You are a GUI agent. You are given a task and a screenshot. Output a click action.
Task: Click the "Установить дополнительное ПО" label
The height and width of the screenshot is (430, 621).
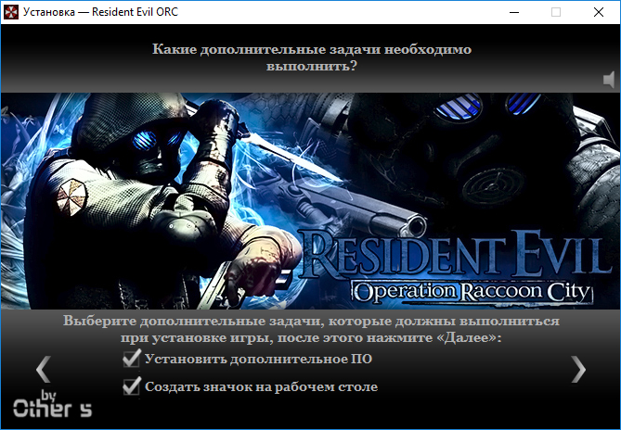tap(258, 359)
